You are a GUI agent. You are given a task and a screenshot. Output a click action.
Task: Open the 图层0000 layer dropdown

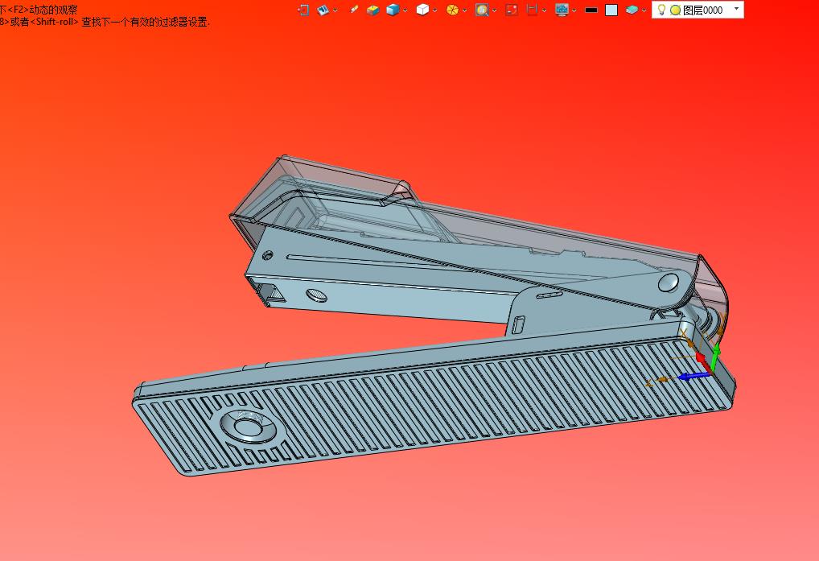tap(736, 9)
